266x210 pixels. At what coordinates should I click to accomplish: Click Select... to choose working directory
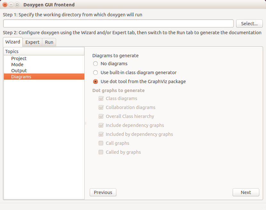click(x=249, y=24)
